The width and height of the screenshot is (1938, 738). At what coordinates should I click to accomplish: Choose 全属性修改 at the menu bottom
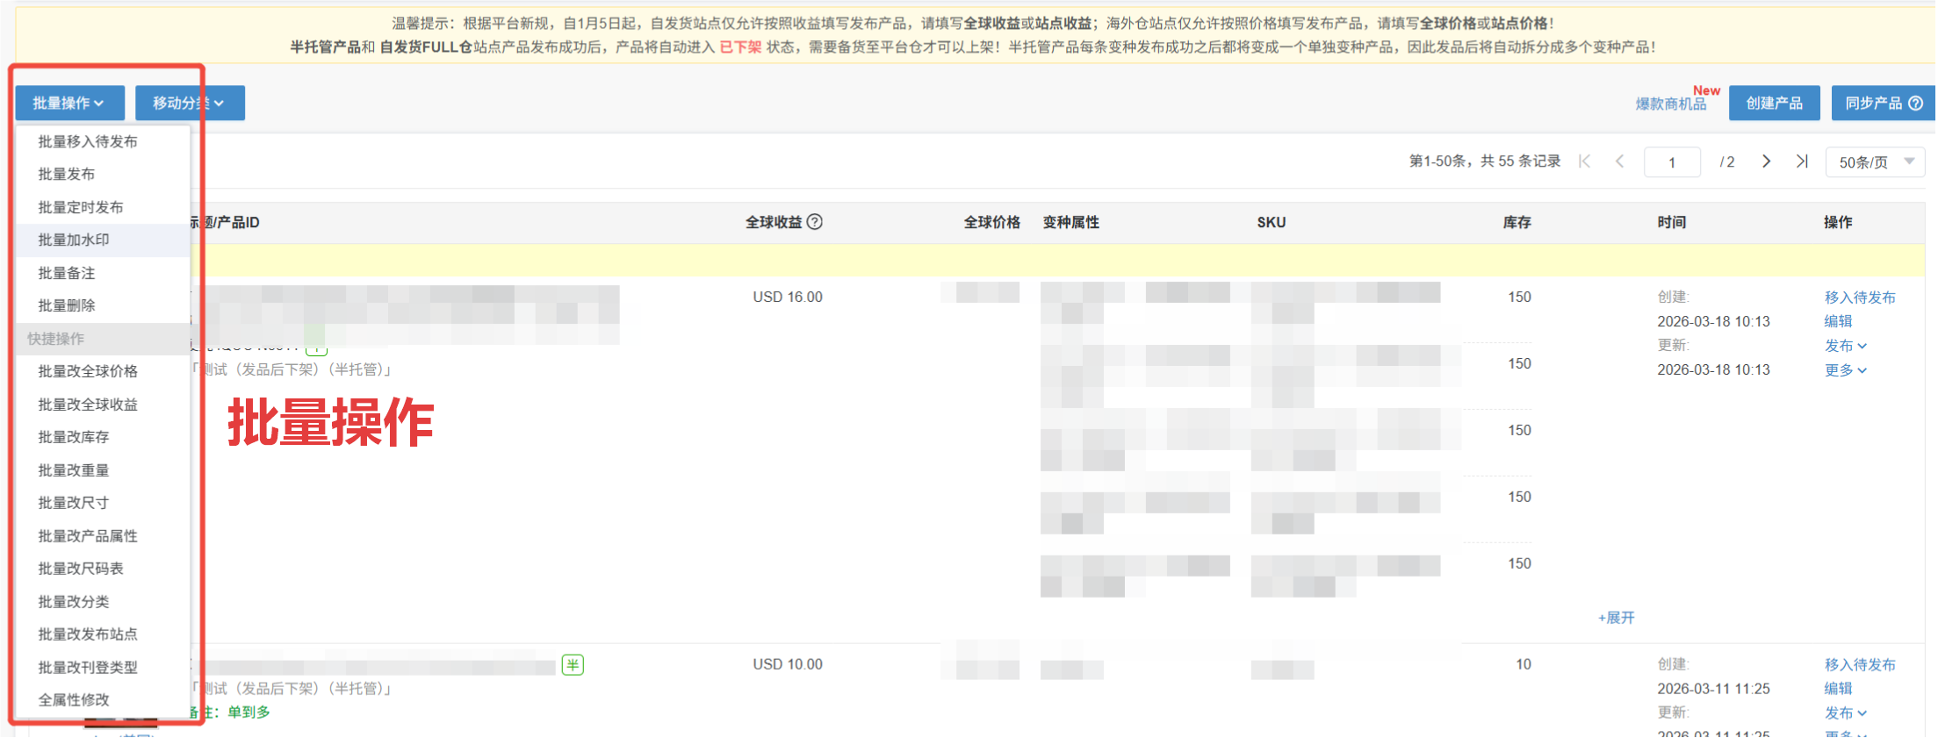(74, 699)
